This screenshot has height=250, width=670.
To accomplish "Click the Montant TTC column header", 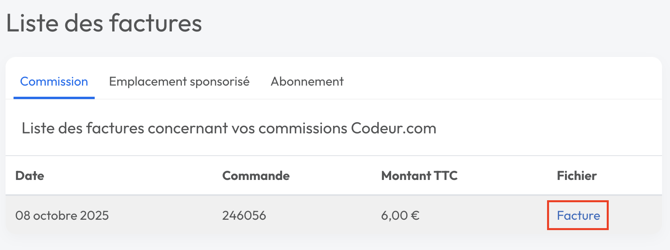I will click(419, 176).
